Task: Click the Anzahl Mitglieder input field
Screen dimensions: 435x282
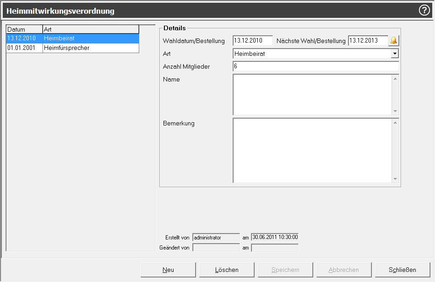Action: tap(315, 66)
